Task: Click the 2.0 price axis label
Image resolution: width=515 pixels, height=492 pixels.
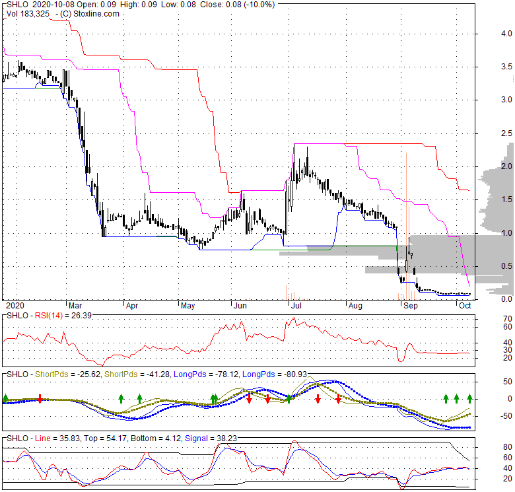Action: [507, 166]
